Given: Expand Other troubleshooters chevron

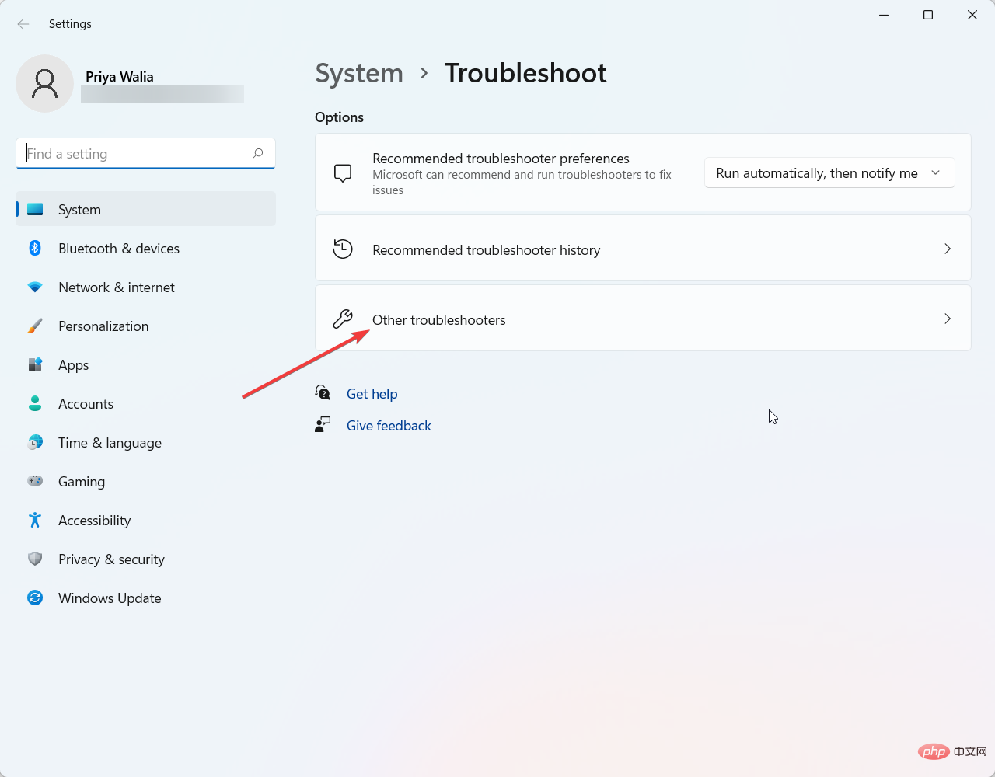Looking at the screenshot, I should tap(948, 319).
